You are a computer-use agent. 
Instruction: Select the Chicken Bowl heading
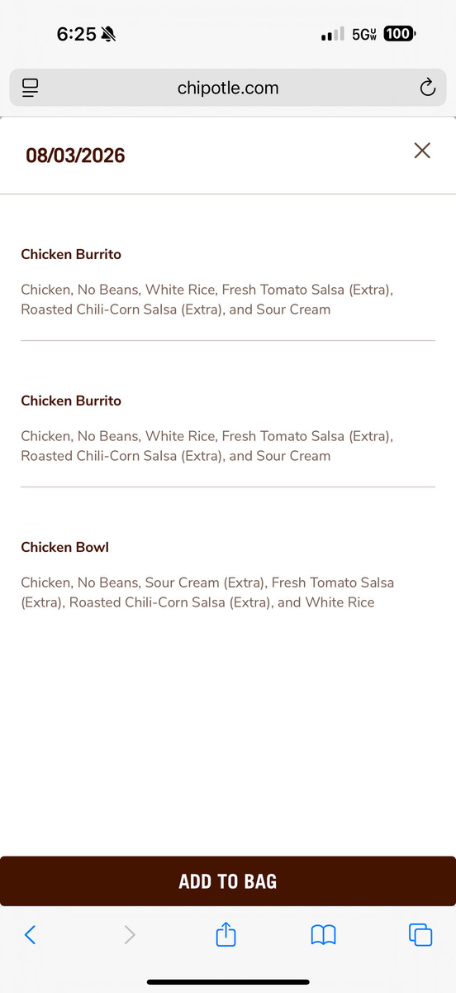coord(64,547)
